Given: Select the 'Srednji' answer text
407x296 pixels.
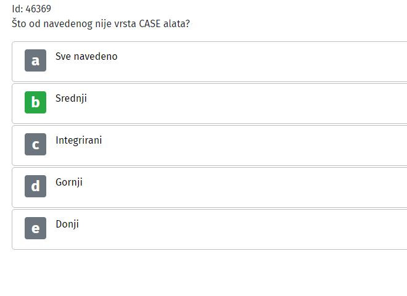Looking at the screenshot, I should 71,99.
